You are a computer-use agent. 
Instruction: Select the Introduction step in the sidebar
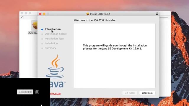click(x=53, y=29)
